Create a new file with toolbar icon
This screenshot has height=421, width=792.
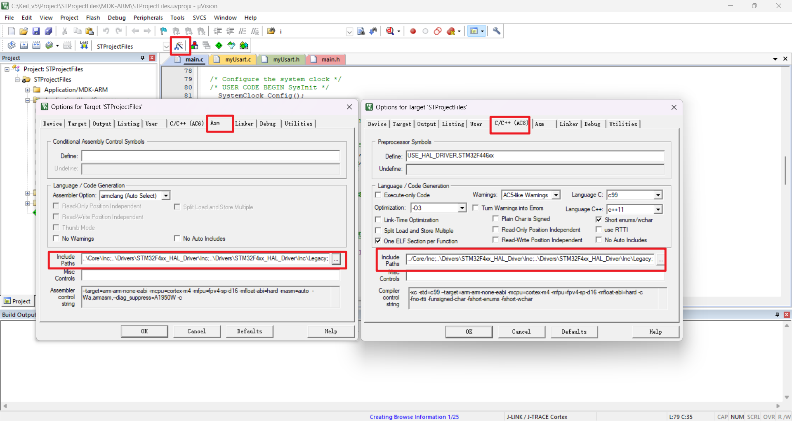pos(12,31)
